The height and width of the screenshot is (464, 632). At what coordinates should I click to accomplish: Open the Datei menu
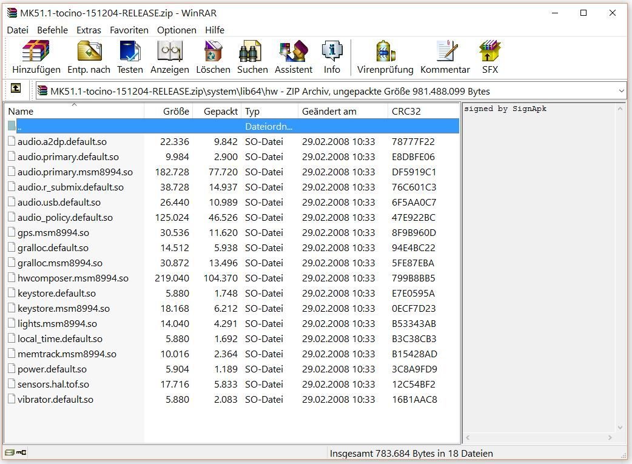click(18, 30)
